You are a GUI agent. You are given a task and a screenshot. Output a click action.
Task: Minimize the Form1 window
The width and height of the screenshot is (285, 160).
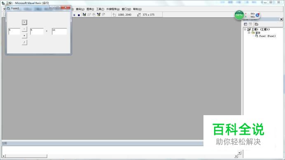tap(52, 7)
